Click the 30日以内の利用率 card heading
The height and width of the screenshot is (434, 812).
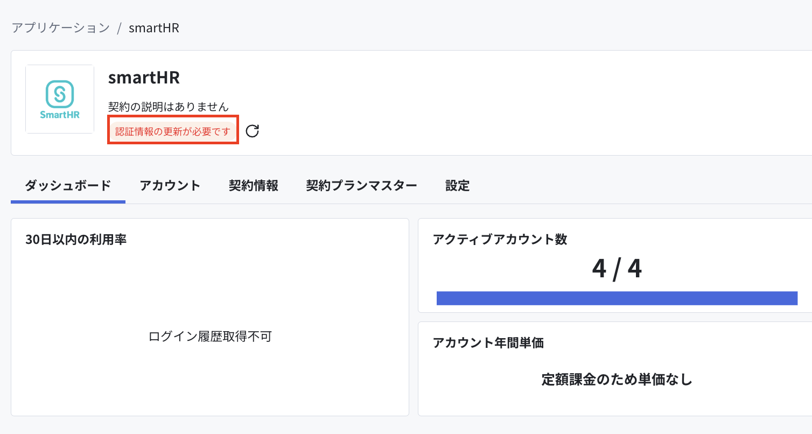tap(76, 240)
